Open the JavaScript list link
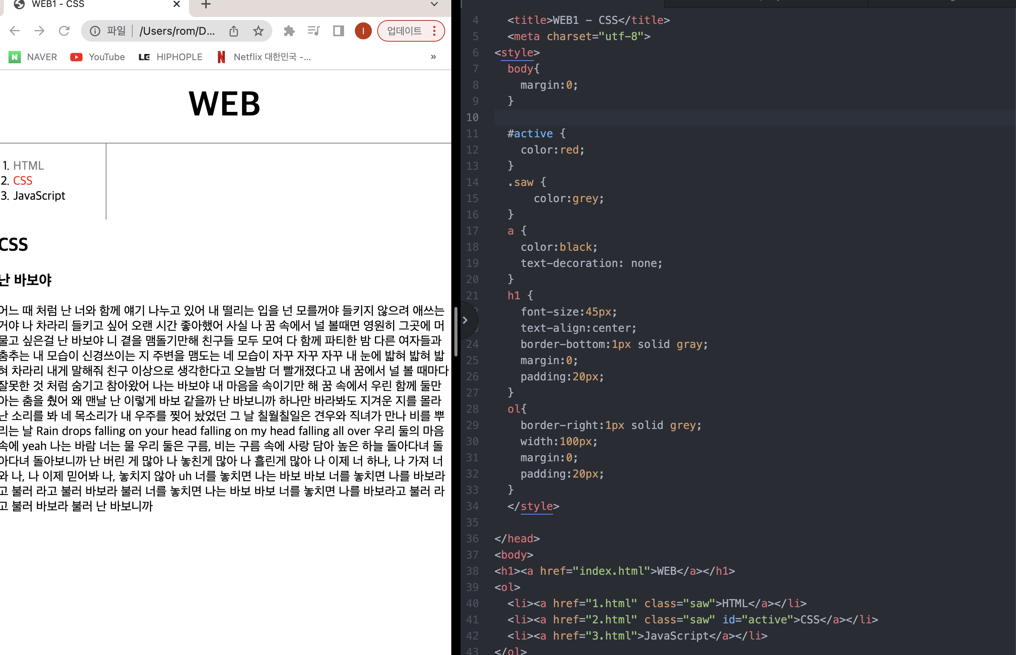1016x655 pixels. point(39,196)
